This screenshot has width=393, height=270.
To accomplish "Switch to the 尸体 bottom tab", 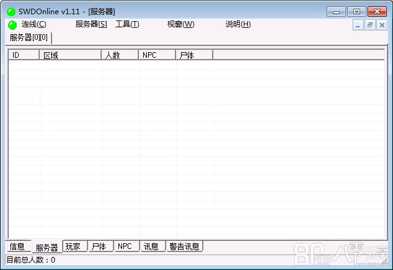I will tap(101, 246).
